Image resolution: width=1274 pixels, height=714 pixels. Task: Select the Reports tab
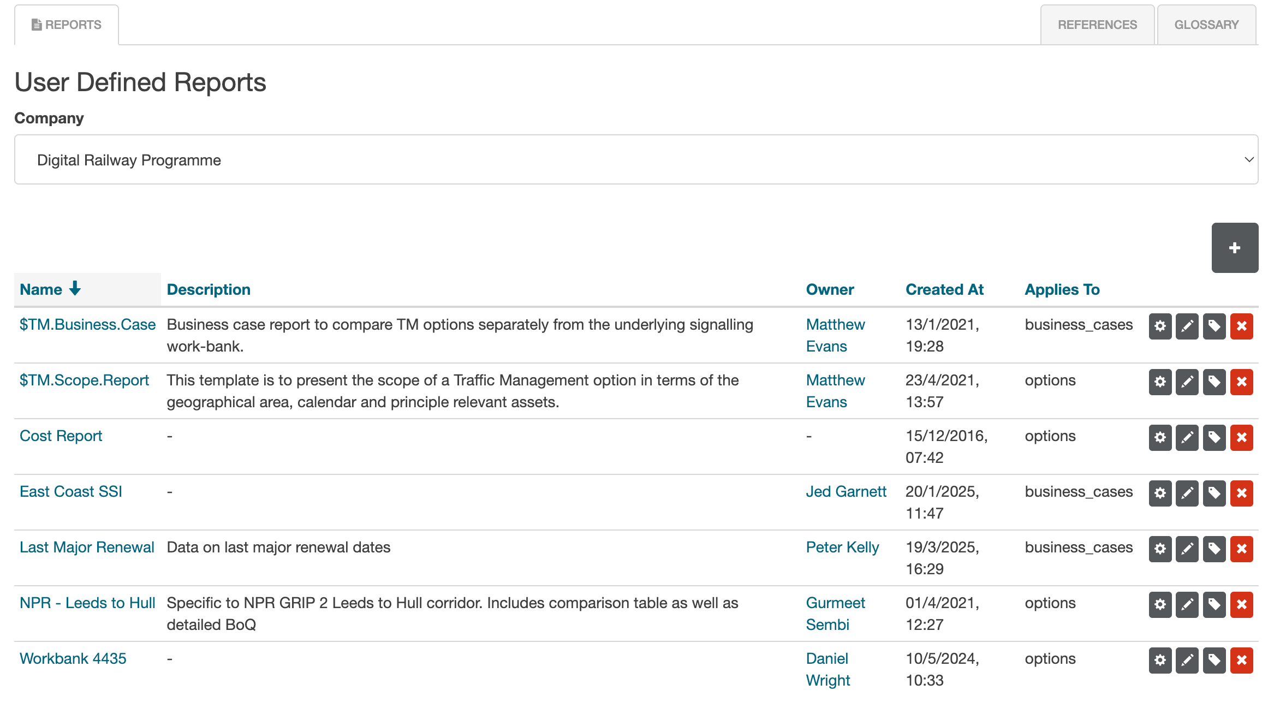coord(67,25)
